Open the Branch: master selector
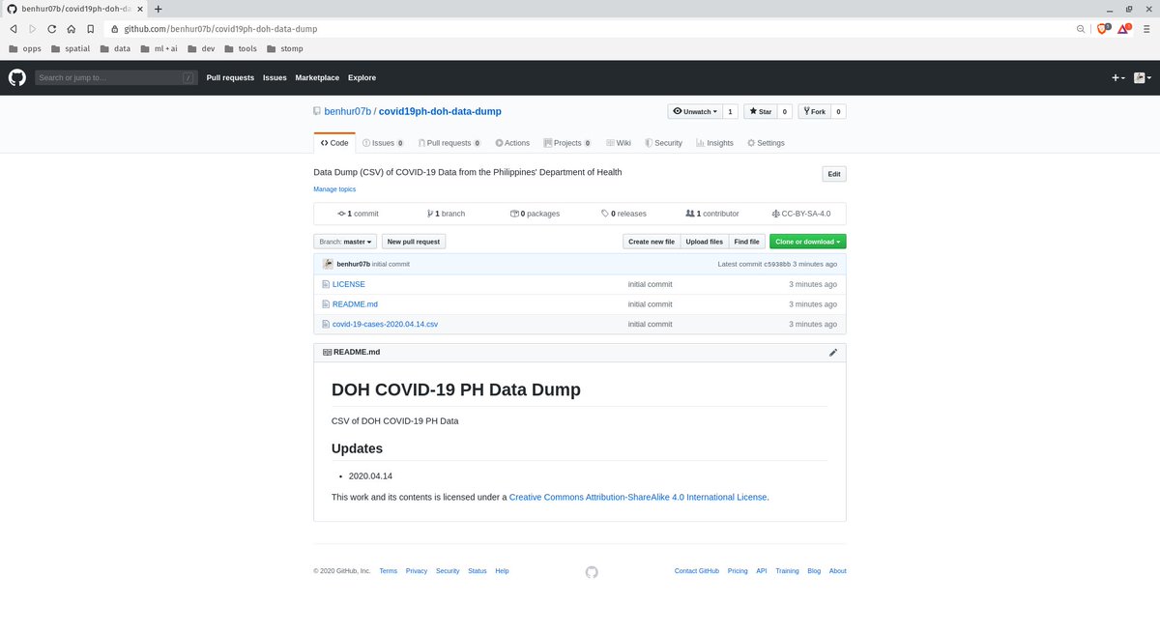1160x633 pixels. point(345,242)
